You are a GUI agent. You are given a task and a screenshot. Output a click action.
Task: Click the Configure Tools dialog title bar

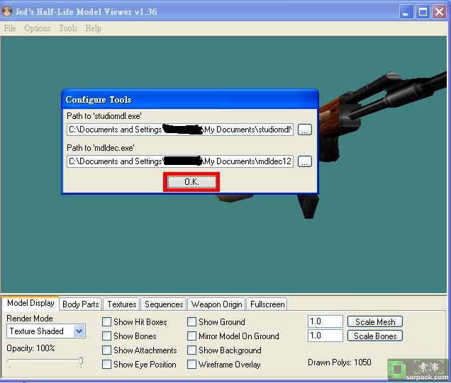pyautogui.click(x=190, y=100)
